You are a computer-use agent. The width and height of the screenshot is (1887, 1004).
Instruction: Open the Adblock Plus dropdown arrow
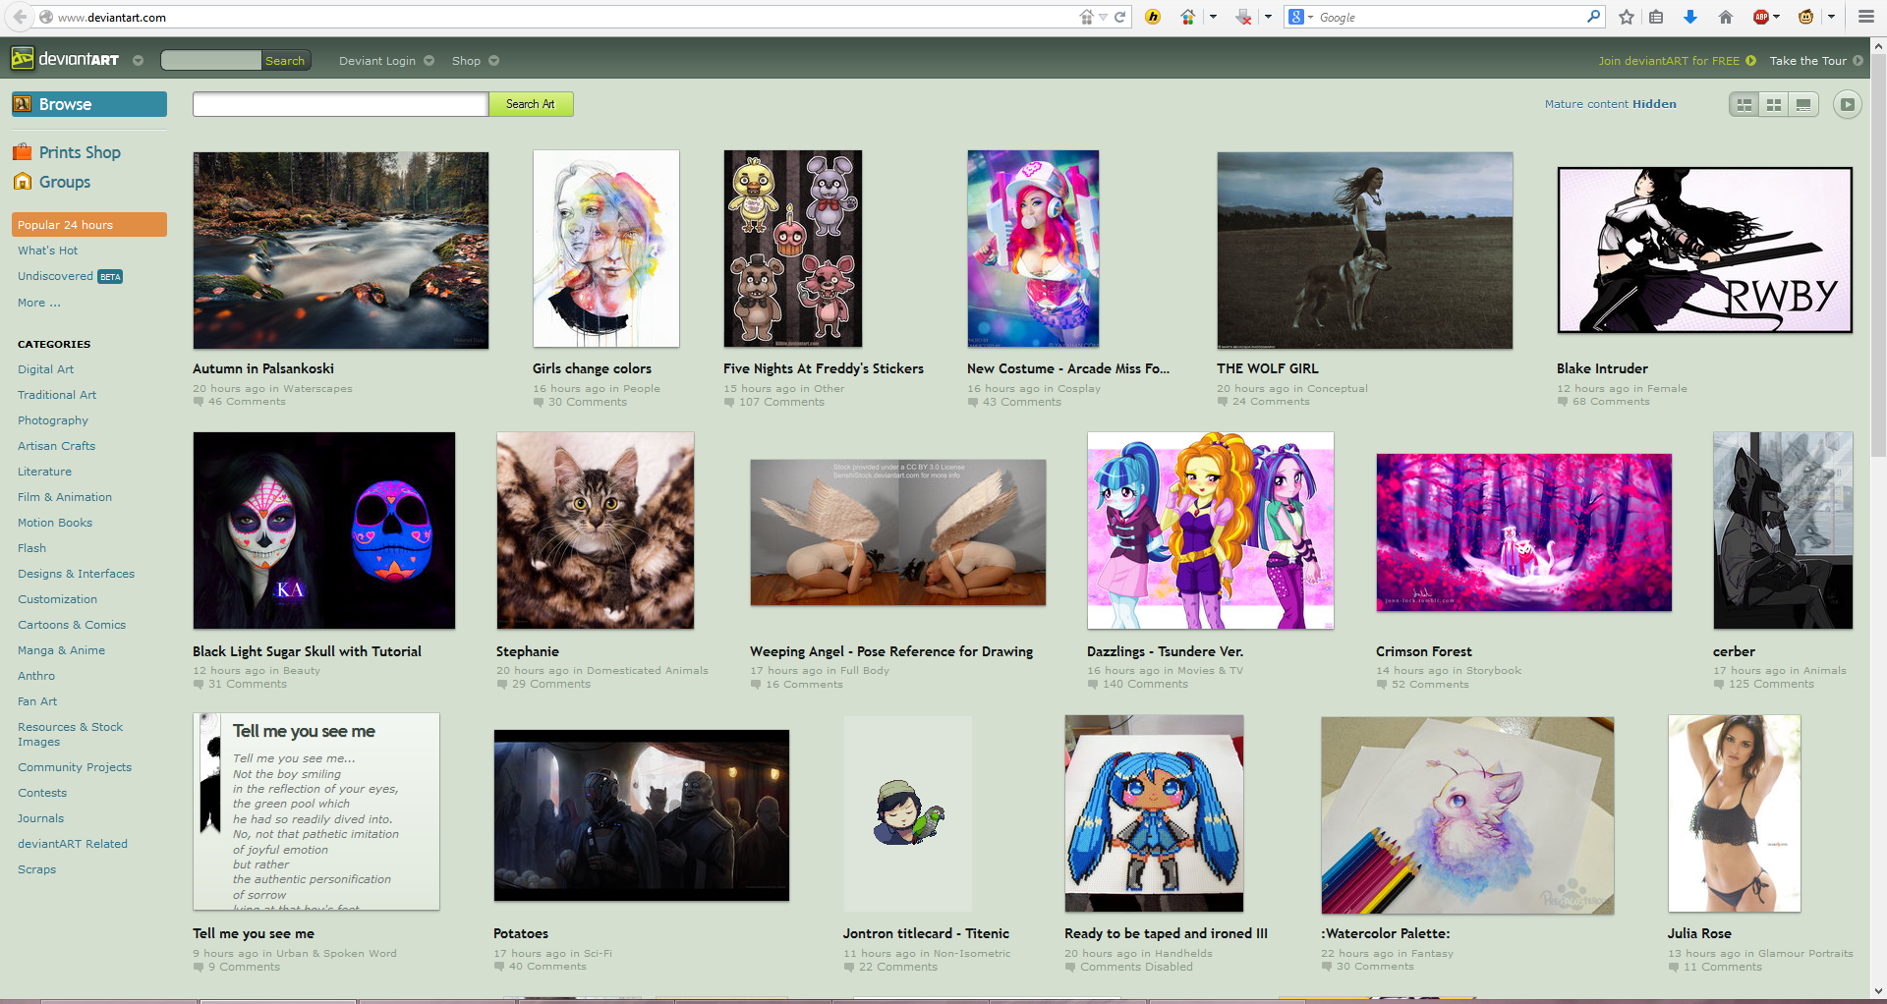pyautogui.click(x=1777, y=17)
